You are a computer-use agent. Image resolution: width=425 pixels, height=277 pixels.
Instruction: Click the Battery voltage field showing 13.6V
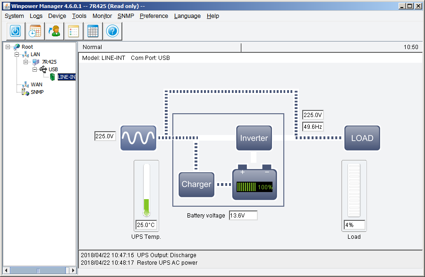(243, 216)
